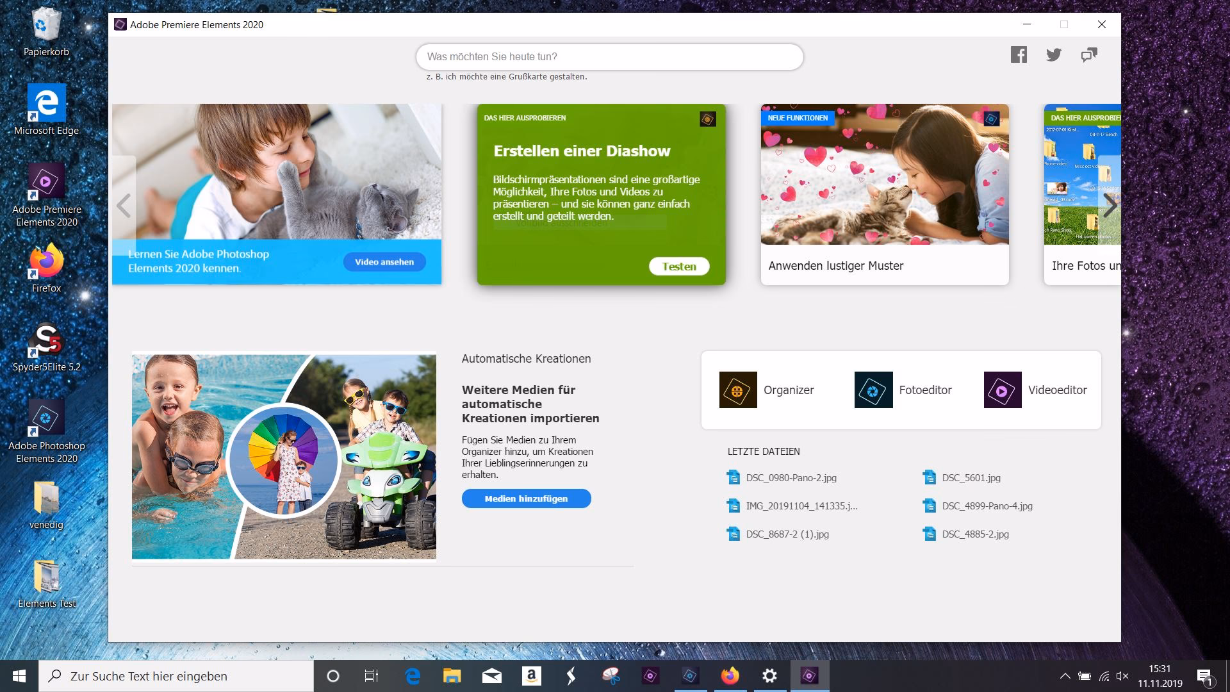Click the Testen button on Diashow card

tap(678, 267)
